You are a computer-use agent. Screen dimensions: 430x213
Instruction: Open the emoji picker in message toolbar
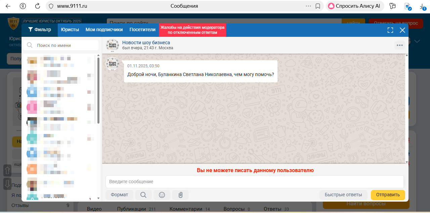pos(162,195)
